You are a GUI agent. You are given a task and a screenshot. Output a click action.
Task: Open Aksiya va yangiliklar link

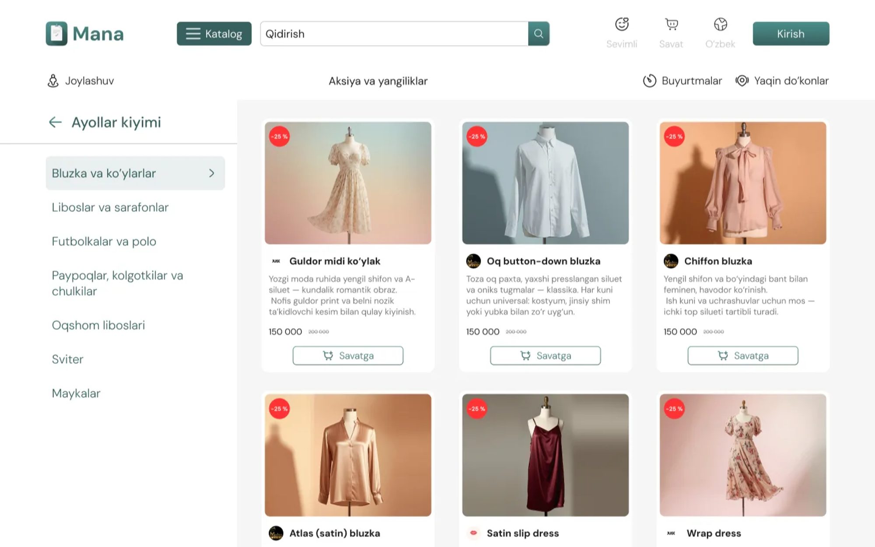(x=378, y=81)
